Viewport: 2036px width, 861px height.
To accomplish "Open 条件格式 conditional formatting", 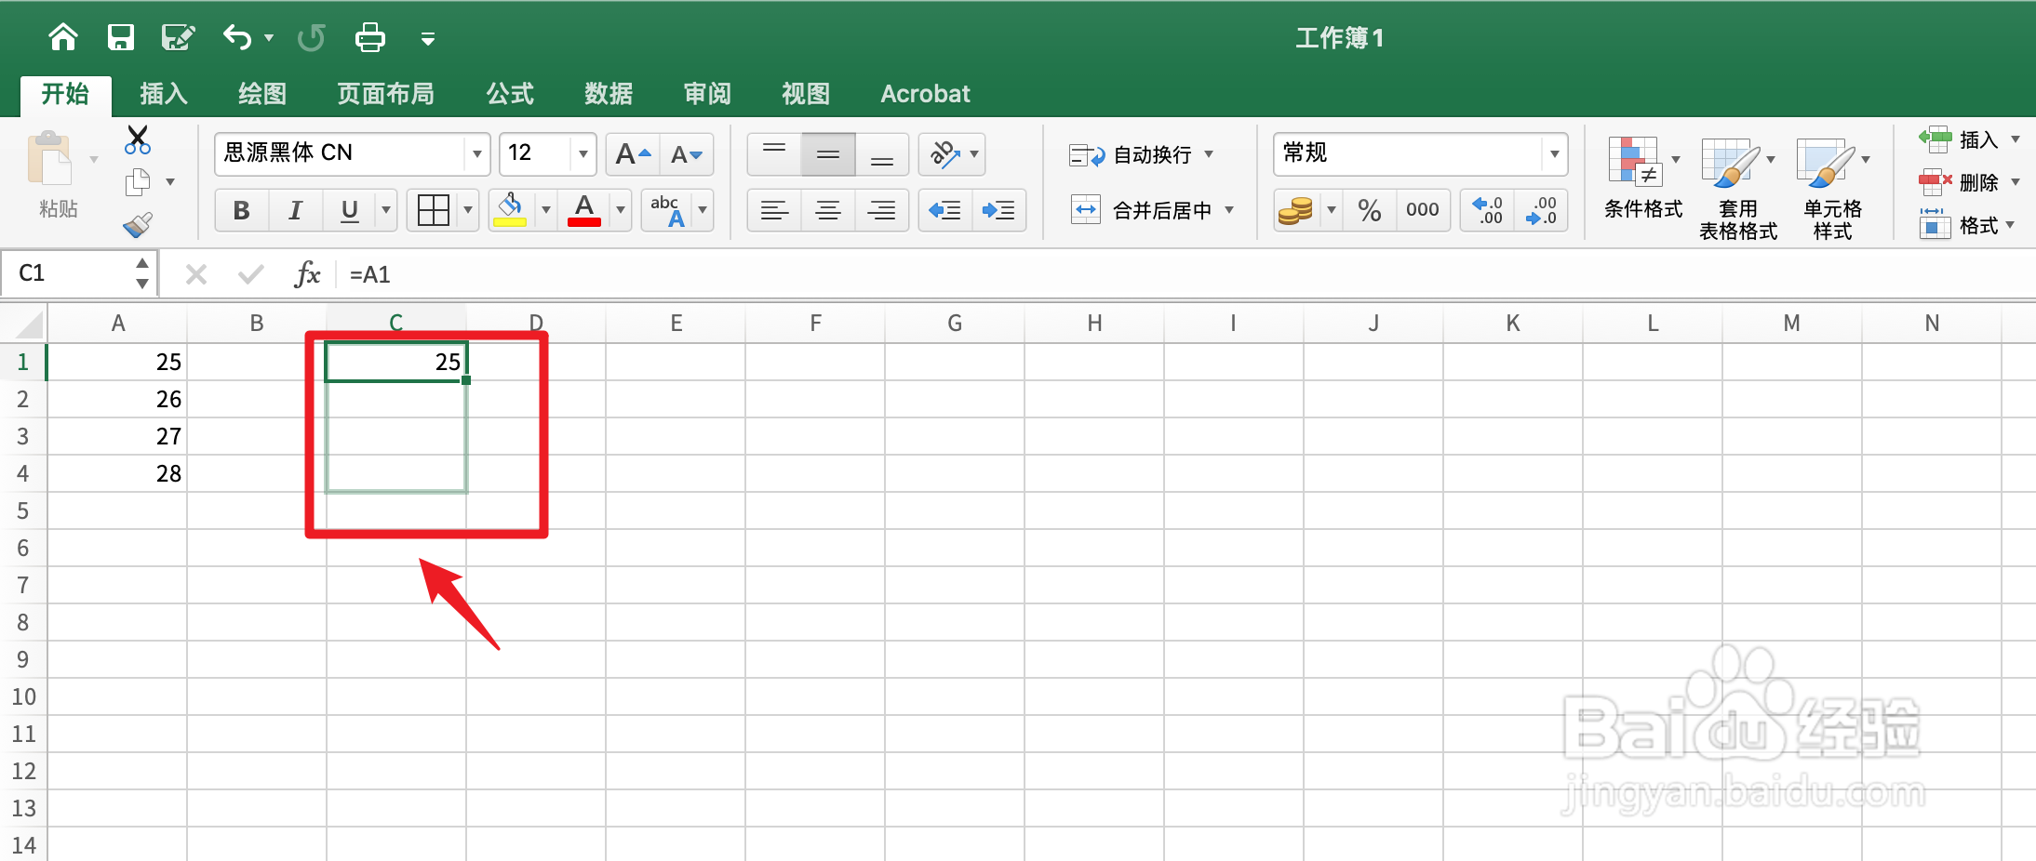I will pos(1642,179).
